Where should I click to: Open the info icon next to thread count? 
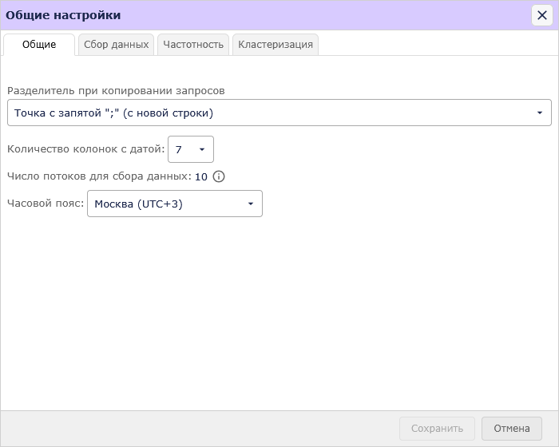click(219, 176)
